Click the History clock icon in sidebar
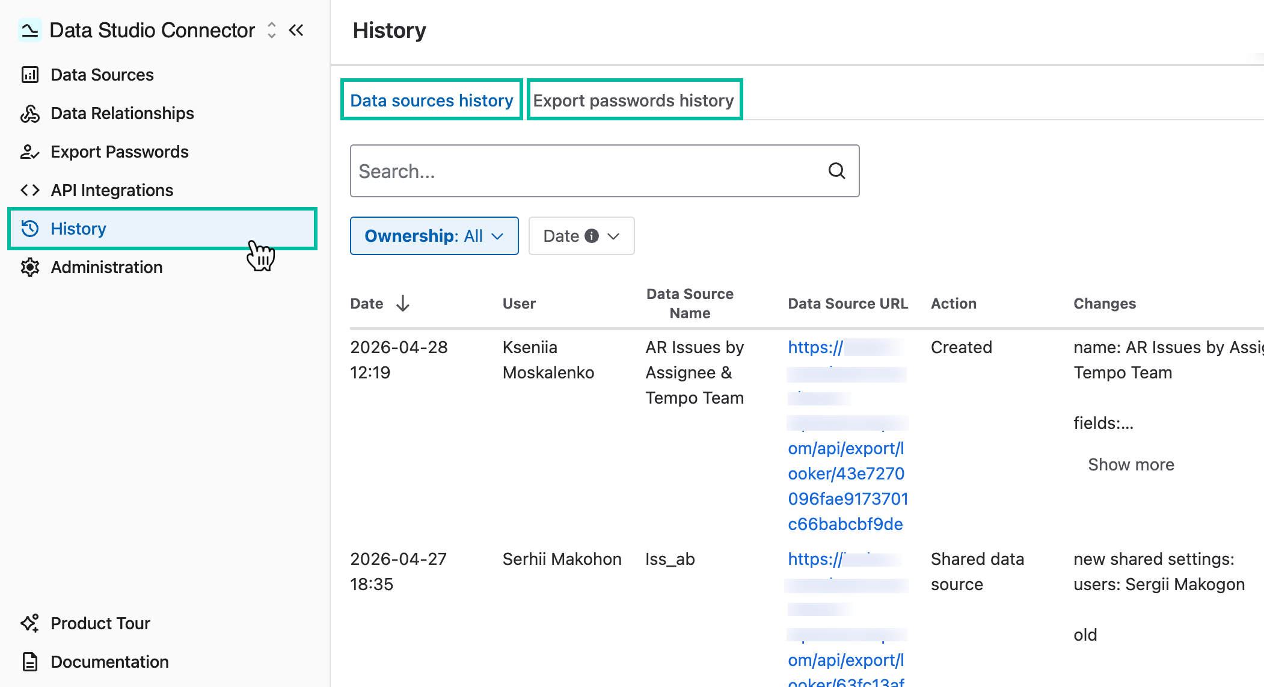The height and width of the screenshot is (687, 1264). [x=30, y=229]
